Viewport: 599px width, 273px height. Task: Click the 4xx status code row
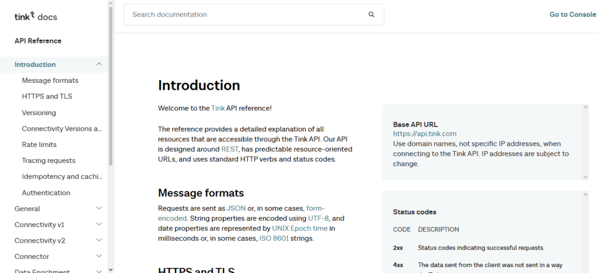(478, 265)
